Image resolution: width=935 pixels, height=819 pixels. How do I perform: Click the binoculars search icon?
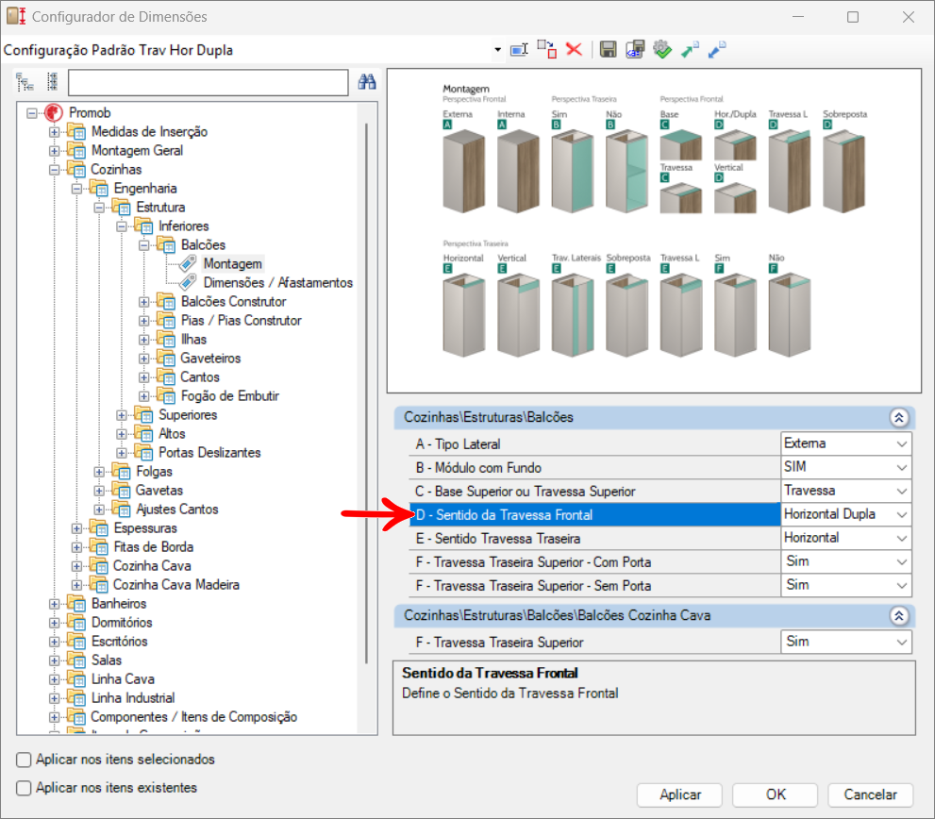tap(367, 83)
